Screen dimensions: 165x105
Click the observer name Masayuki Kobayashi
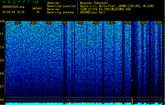click(x=94, y=3)
